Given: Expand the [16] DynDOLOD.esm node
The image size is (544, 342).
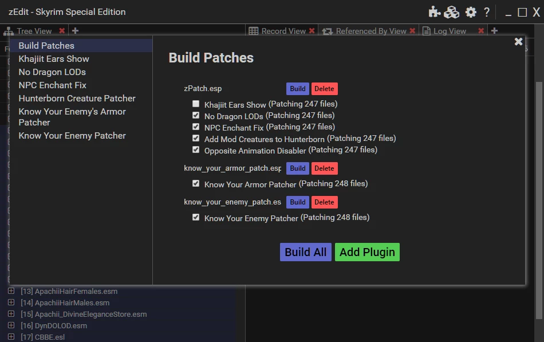Looking at the screenshot, I should (x=11, y=325).
